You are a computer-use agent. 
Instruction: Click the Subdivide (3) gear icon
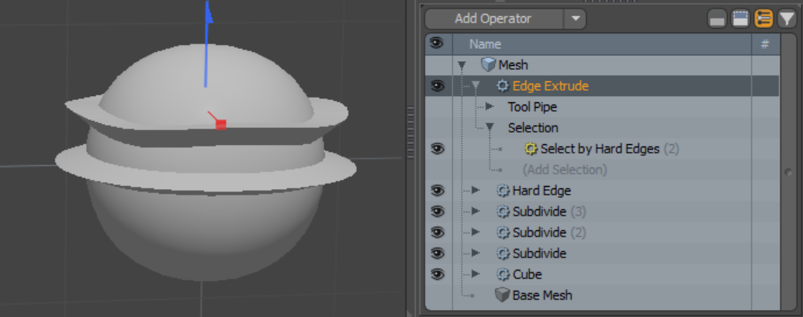[x=504, y=212]
